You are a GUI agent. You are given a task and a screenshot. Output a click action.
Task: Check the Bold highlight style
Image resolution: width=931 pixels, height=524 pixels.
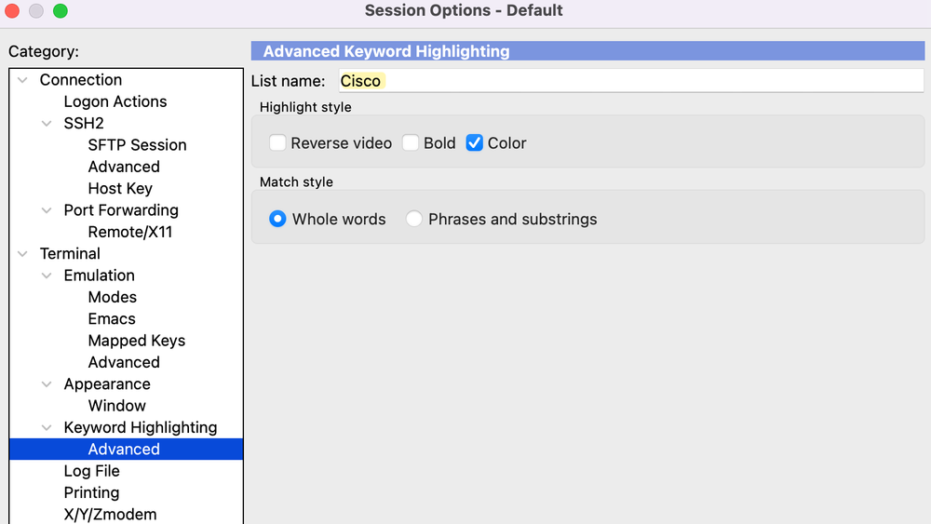pyautogui.click(x=411, y=143)
